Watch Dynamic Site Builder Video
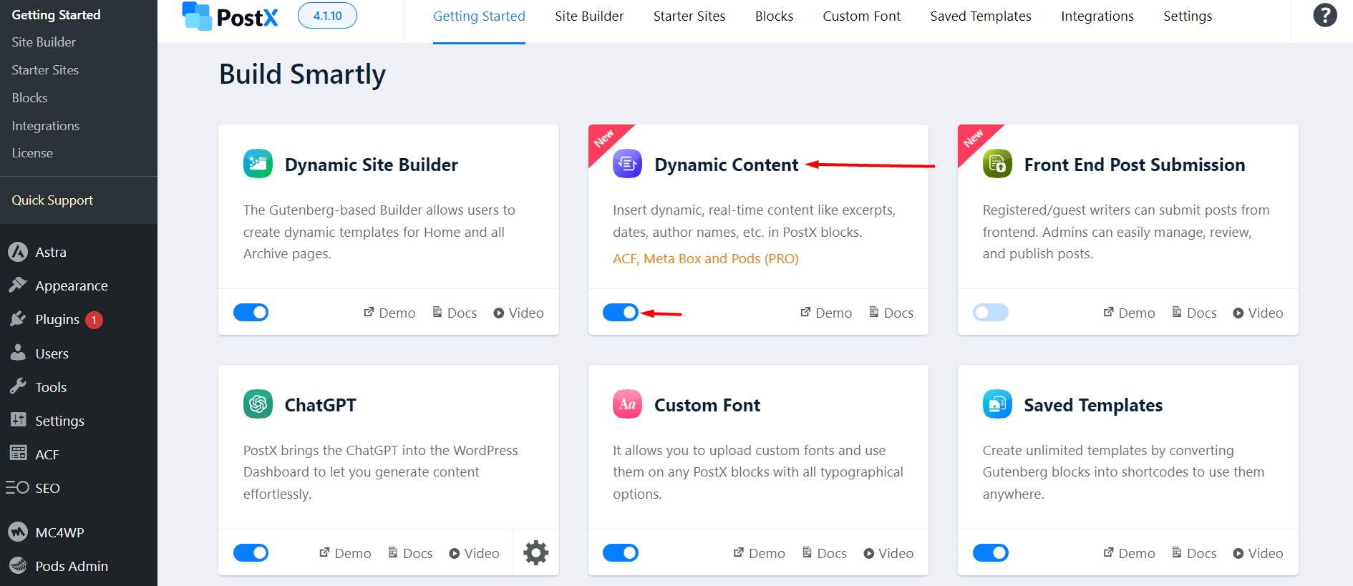This screenshot has height=586, width=1353. click(x=518, y=313)
